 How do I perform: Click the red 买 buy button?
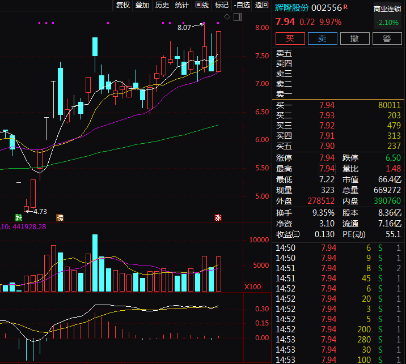click(290, 38)
